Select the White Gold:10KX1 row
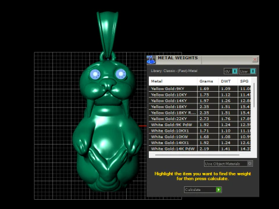The height and width of the screenshot is (209, 279). pyautogui.click(x=200, y=131)
